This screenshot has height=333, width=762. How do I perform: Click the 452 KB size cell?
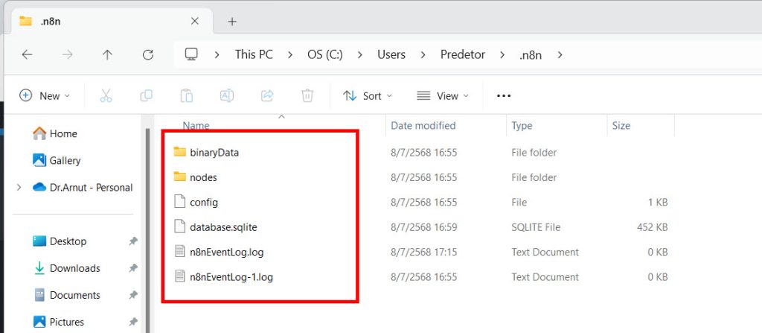click(x=652, y=227)
